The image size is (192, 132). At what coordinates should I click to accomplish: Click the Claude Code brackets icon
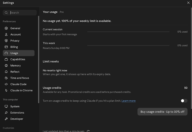pos(6,84)
